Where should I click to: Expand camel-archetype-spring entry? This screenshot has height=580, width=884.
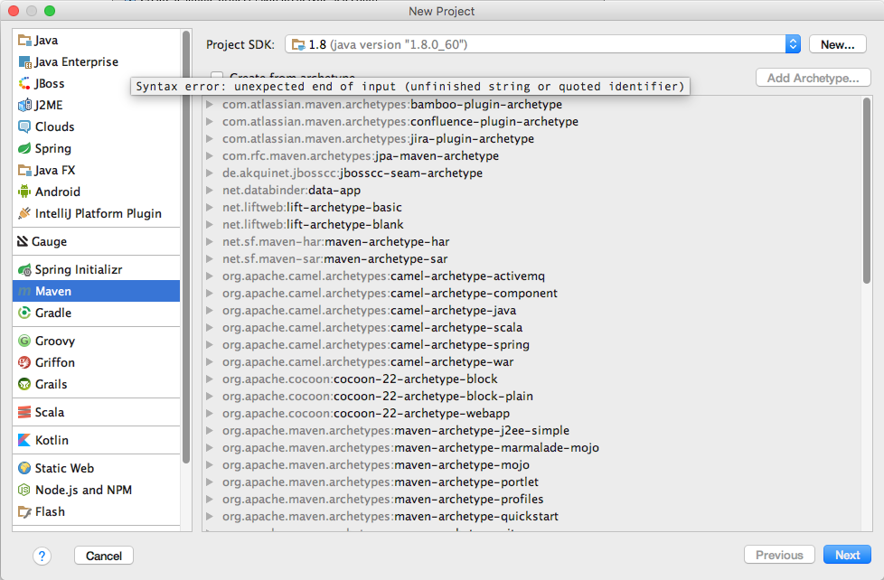point(209,344)
